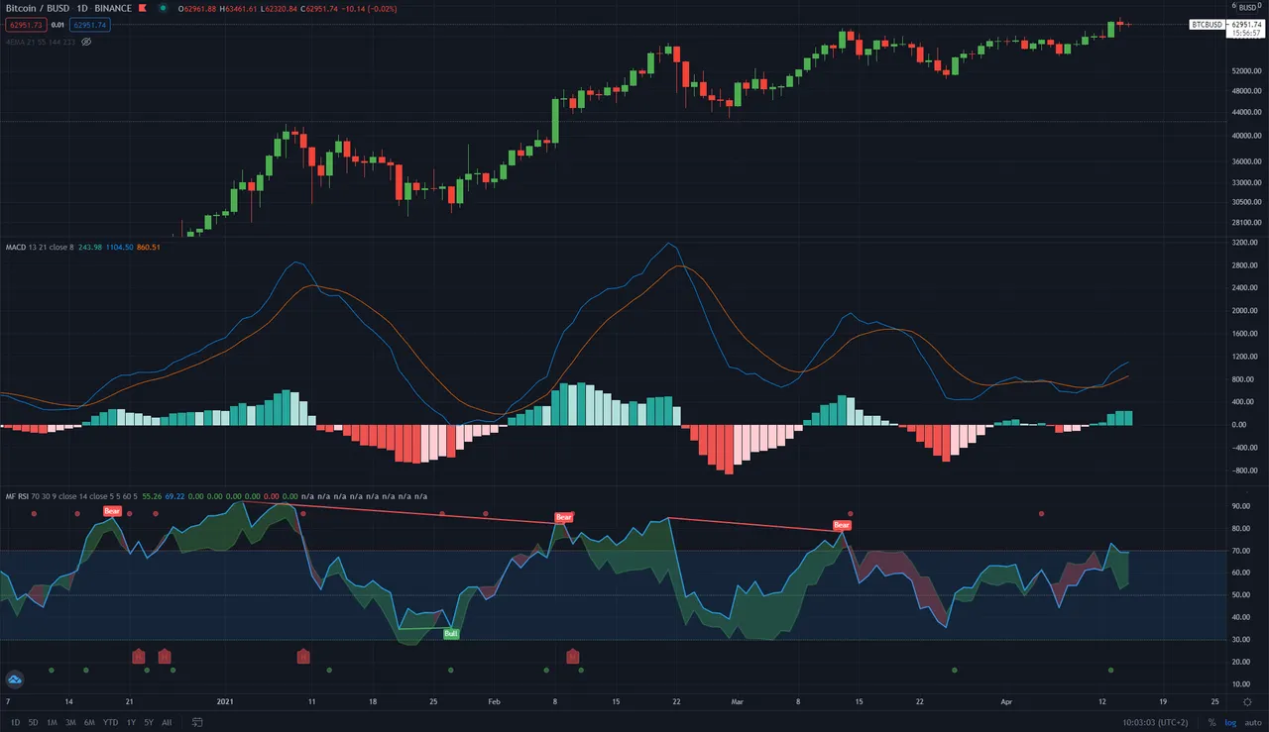Click the BTCBUSD price label on axis
The image size is (1269, 732).
click(x=1208, y=24)
